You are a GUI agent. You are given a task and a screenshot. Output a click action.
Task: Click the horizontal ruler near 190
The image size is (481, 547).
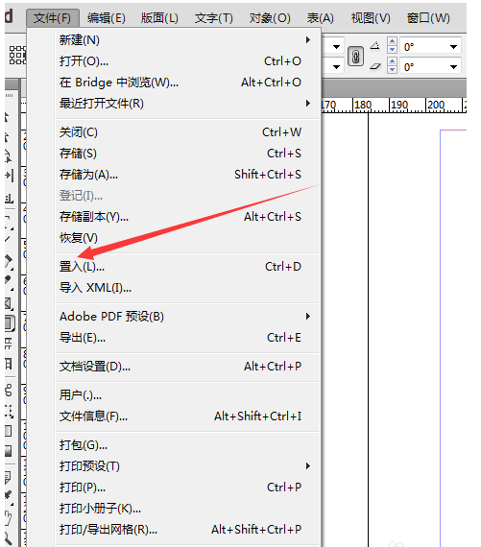click(399, 105)
